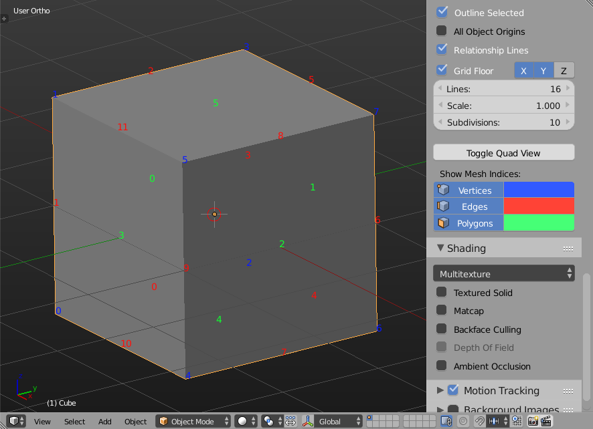Image resolution: width=593 pixels, height=429 pixels.
Task: Uncheck Relationship Lines checkbox
Action: pyautogui.click(x=442, y=49)
